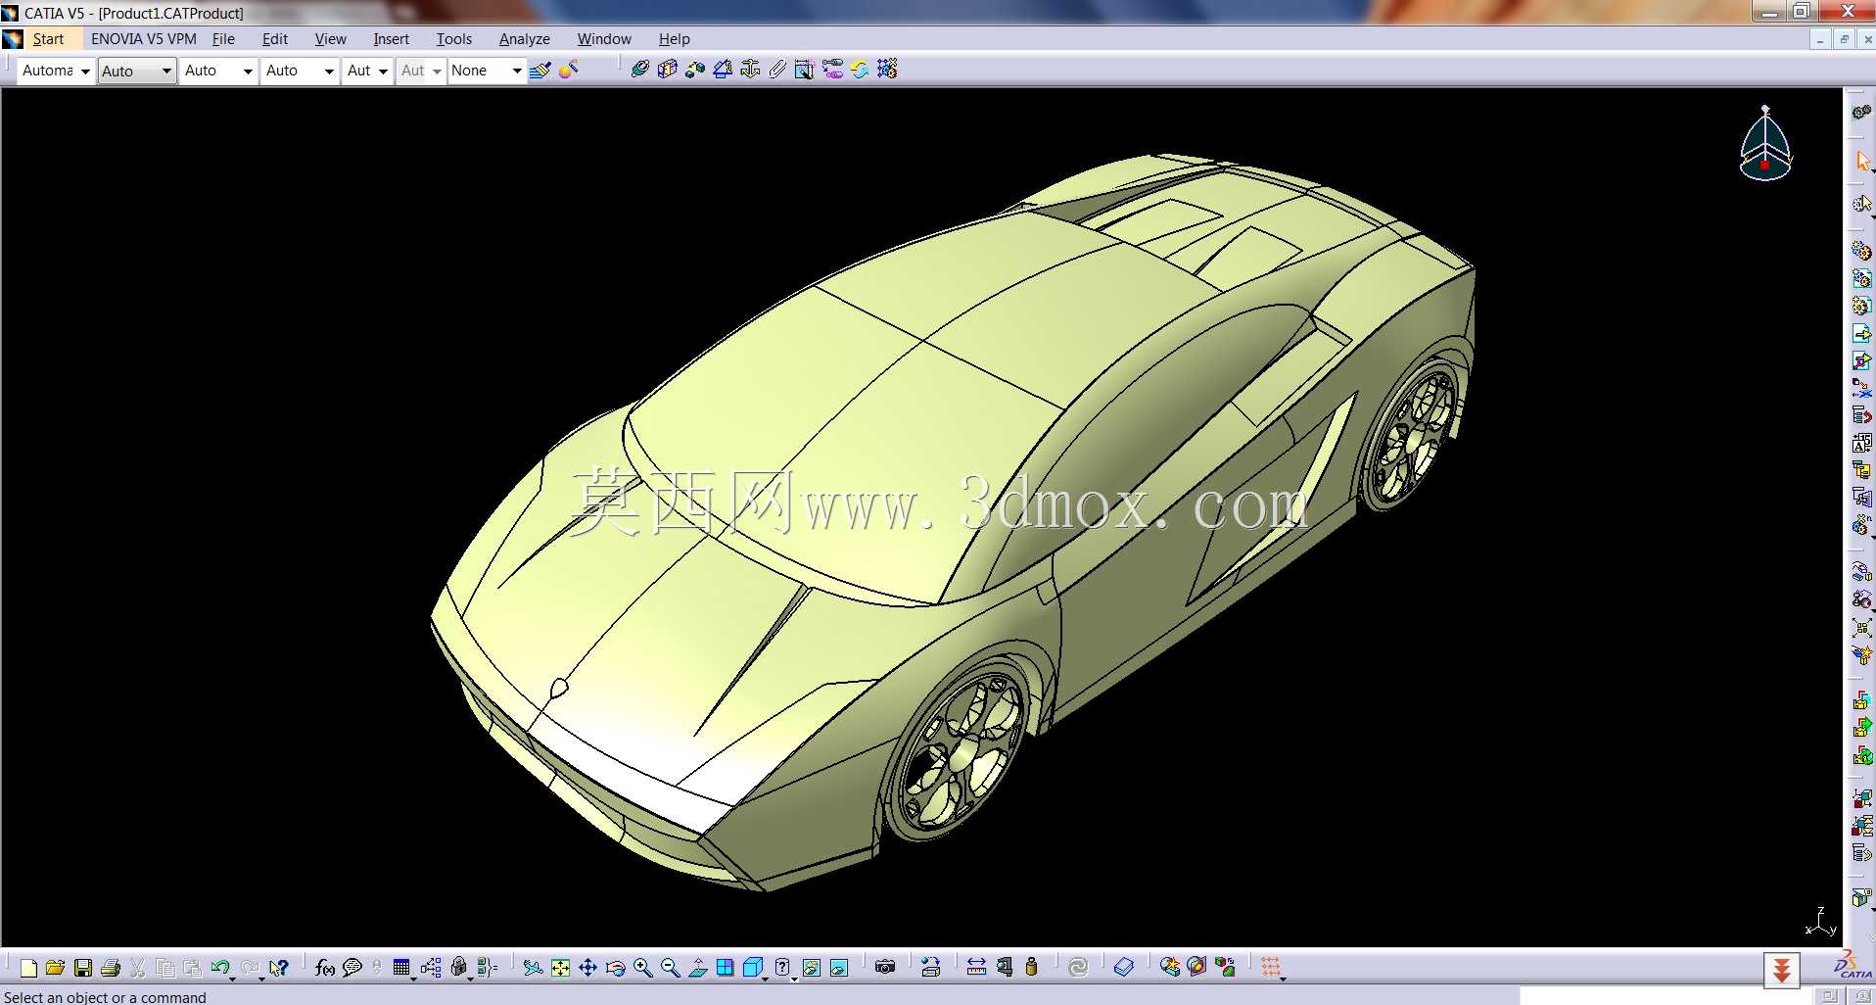Click the isometric view cube icon
This screenshot has height=1005, width=1876.
tap(751, 968)
